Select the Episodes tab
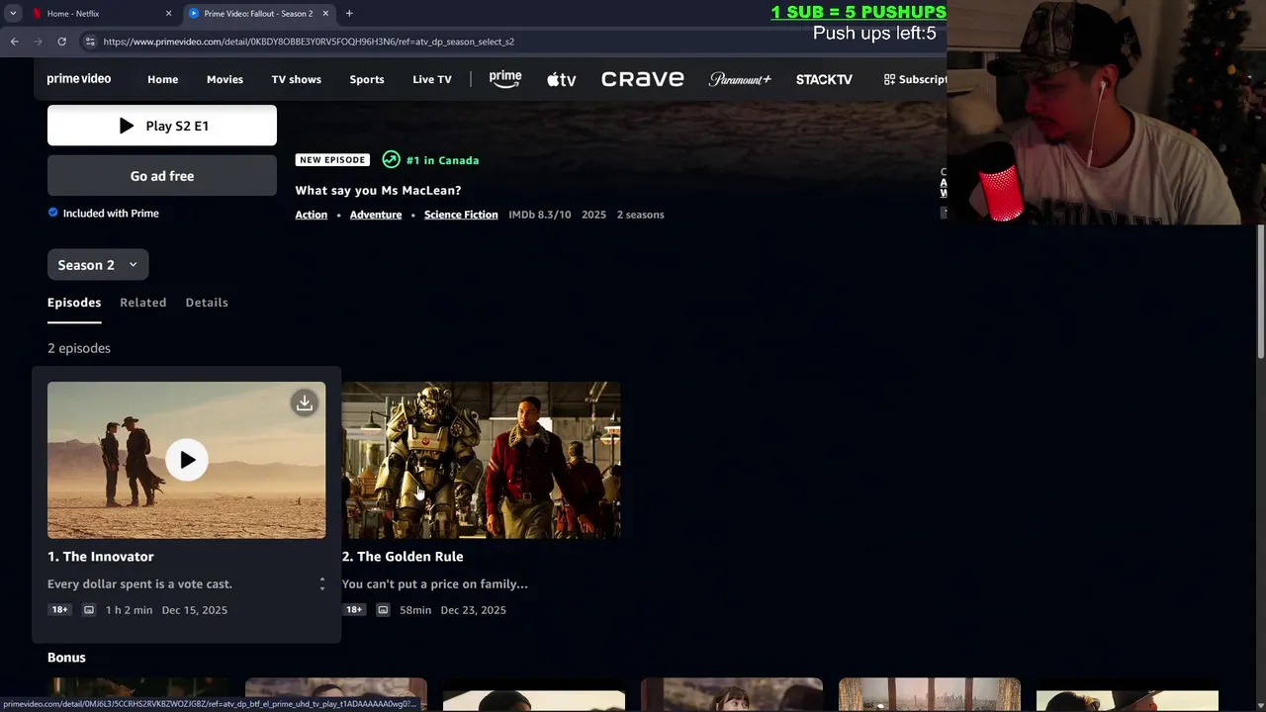 [74, 303]
